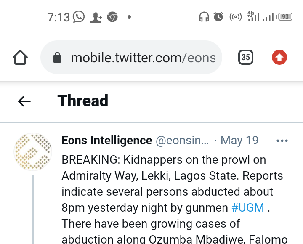Focus the mobile.twitter.com address bar
This screenshot has width=303, height=244.
click(143, 58)
